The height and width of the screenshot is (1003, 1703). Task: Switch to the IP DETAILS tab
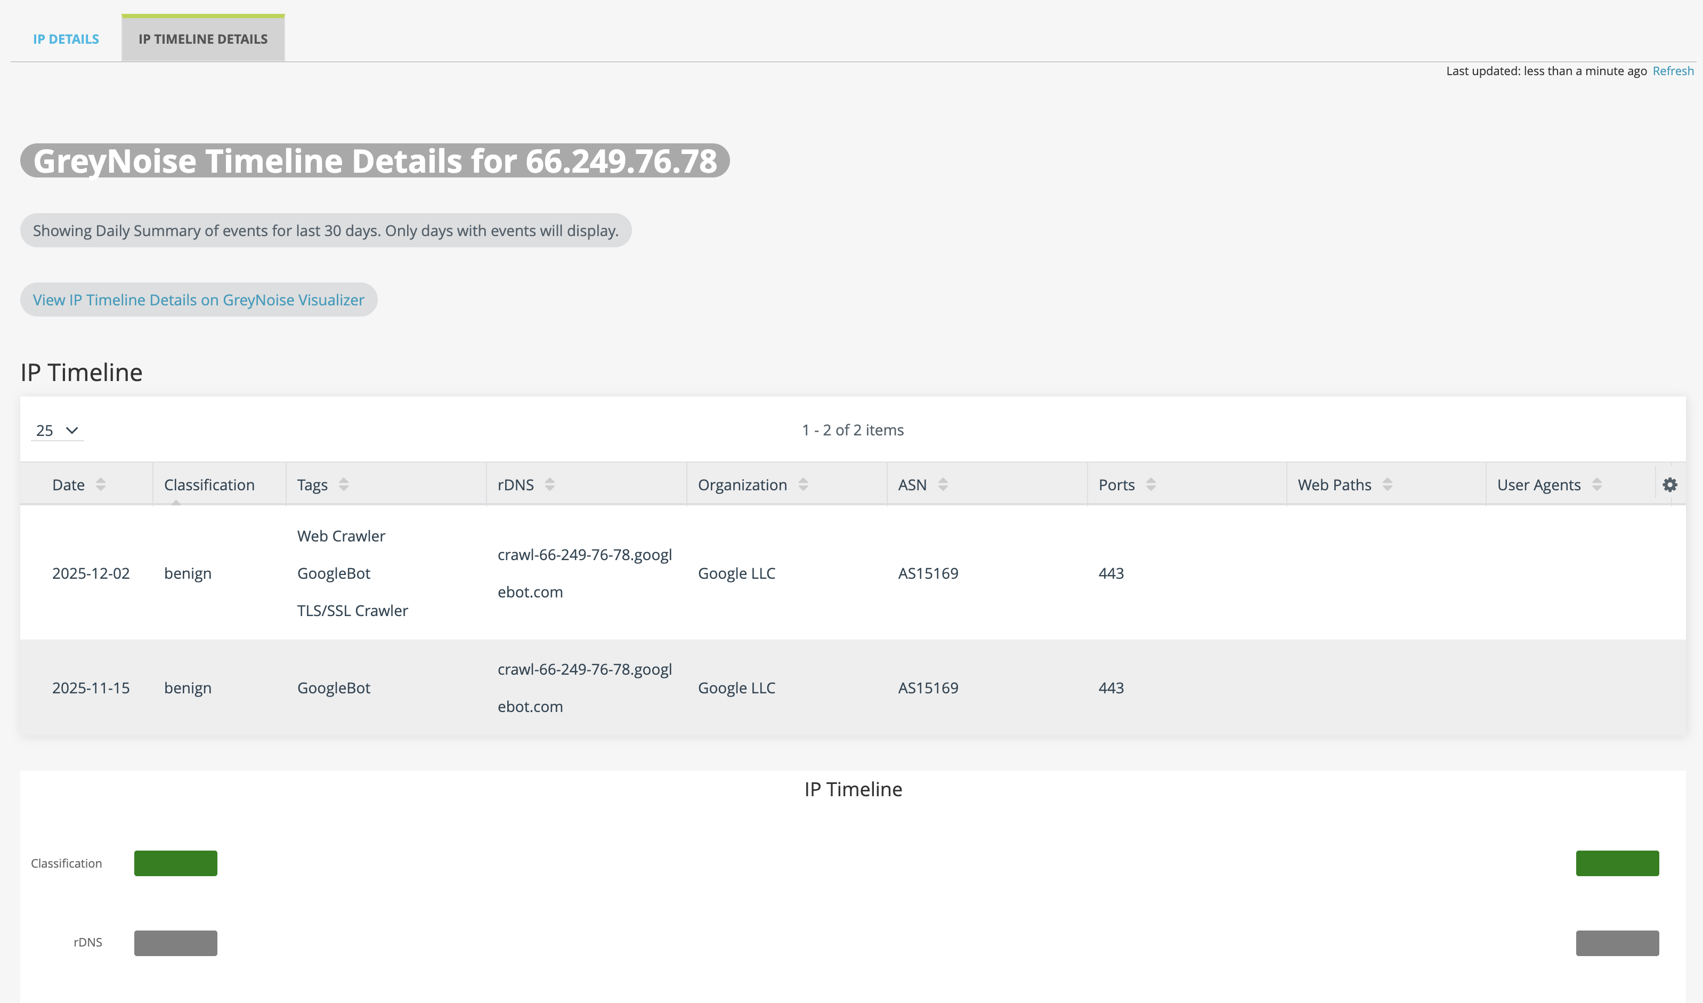(x=66, y=39)
